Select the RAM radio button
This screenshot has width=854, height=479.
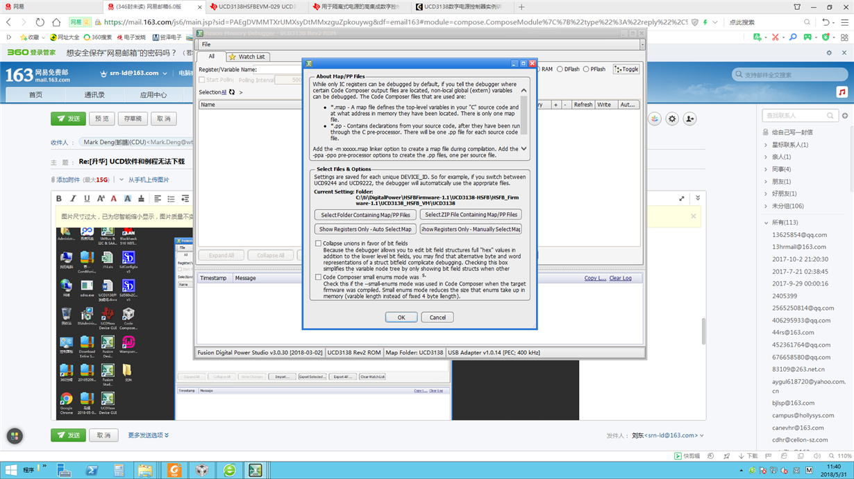537,69
